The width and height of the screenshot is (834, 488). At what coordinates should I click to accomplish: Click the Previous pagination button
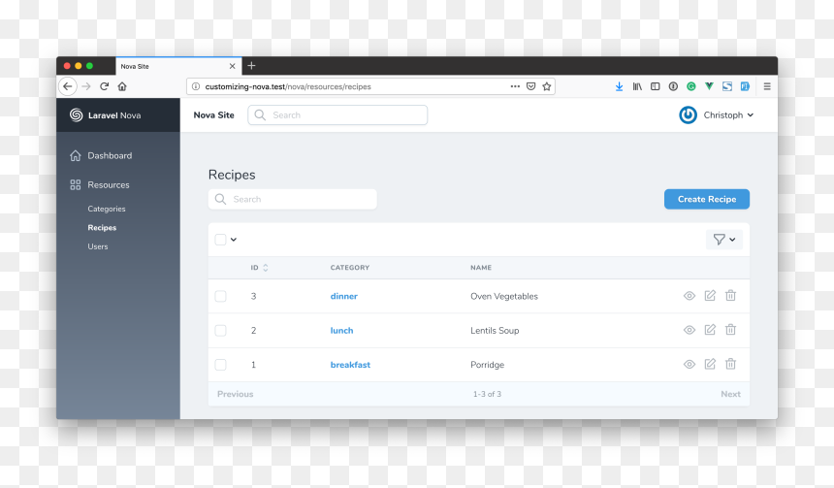click(235, 394)
